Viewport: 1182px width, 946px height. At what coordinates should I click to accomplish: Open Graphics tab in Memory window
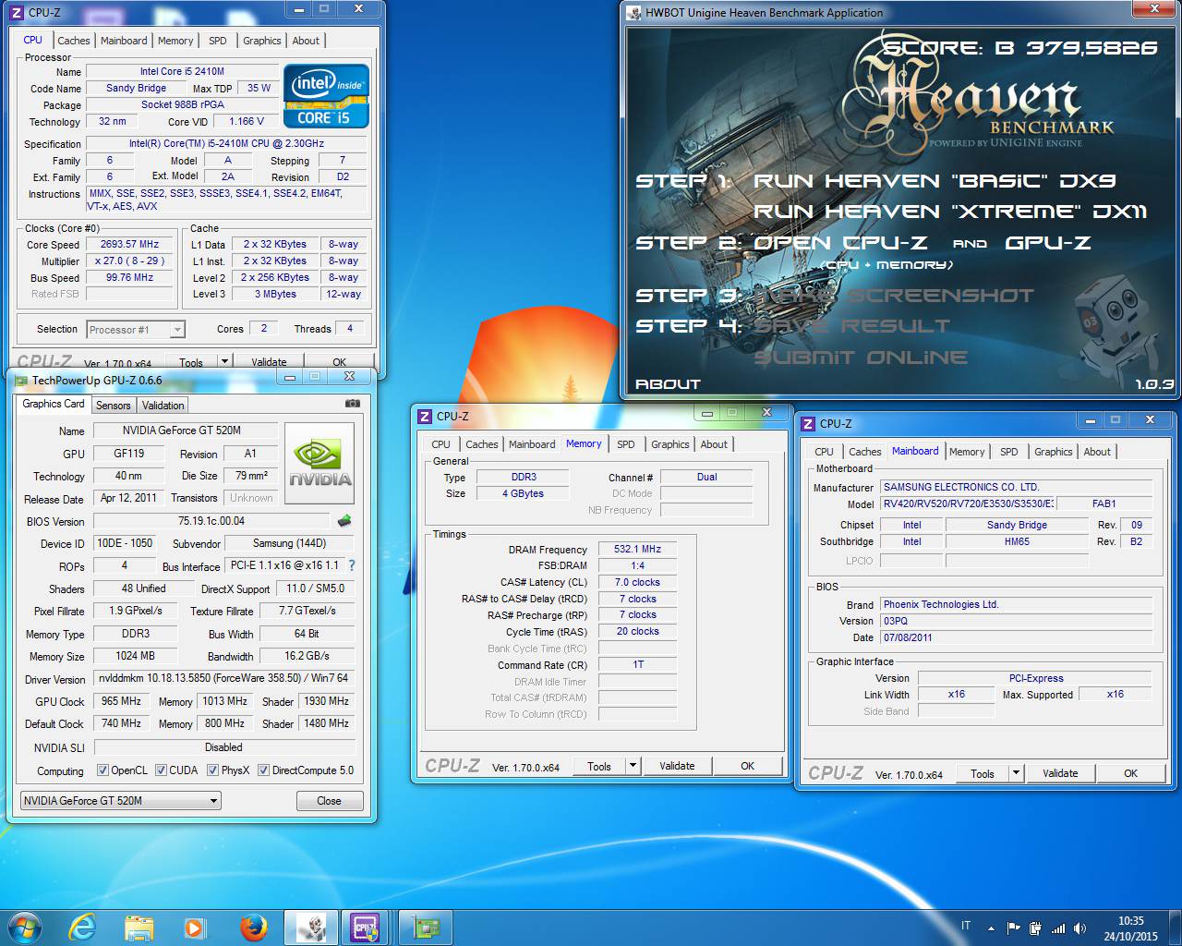[x=670, y=444]
